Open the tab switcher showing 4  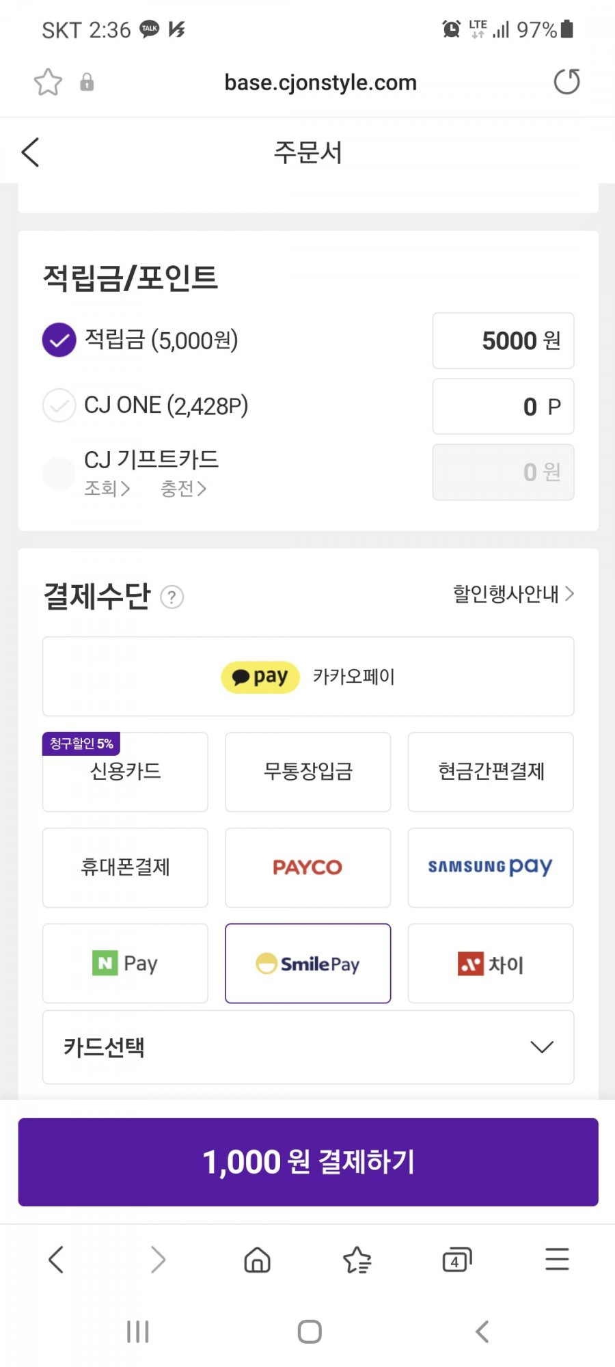tap(456, 1259)
